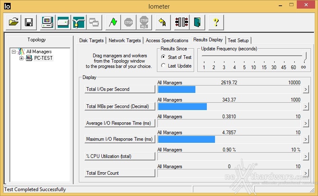The image size is (318, 196).
Task: Expand the PC-TEST manager node
Action: point(21,58)
